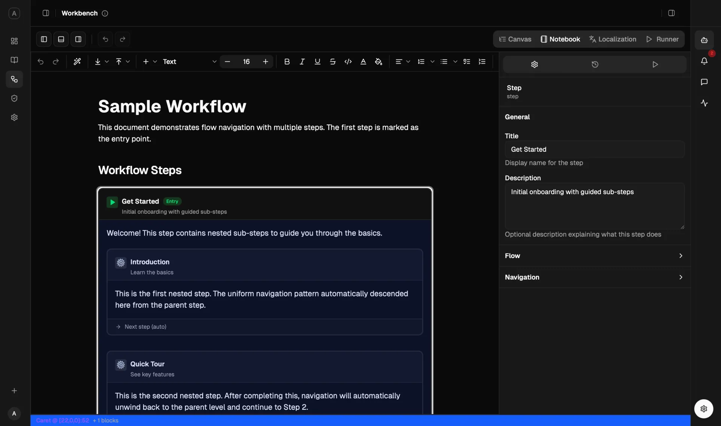Open the comments chat panel
The height and width of the screenshot is (426, 721).
704,82
